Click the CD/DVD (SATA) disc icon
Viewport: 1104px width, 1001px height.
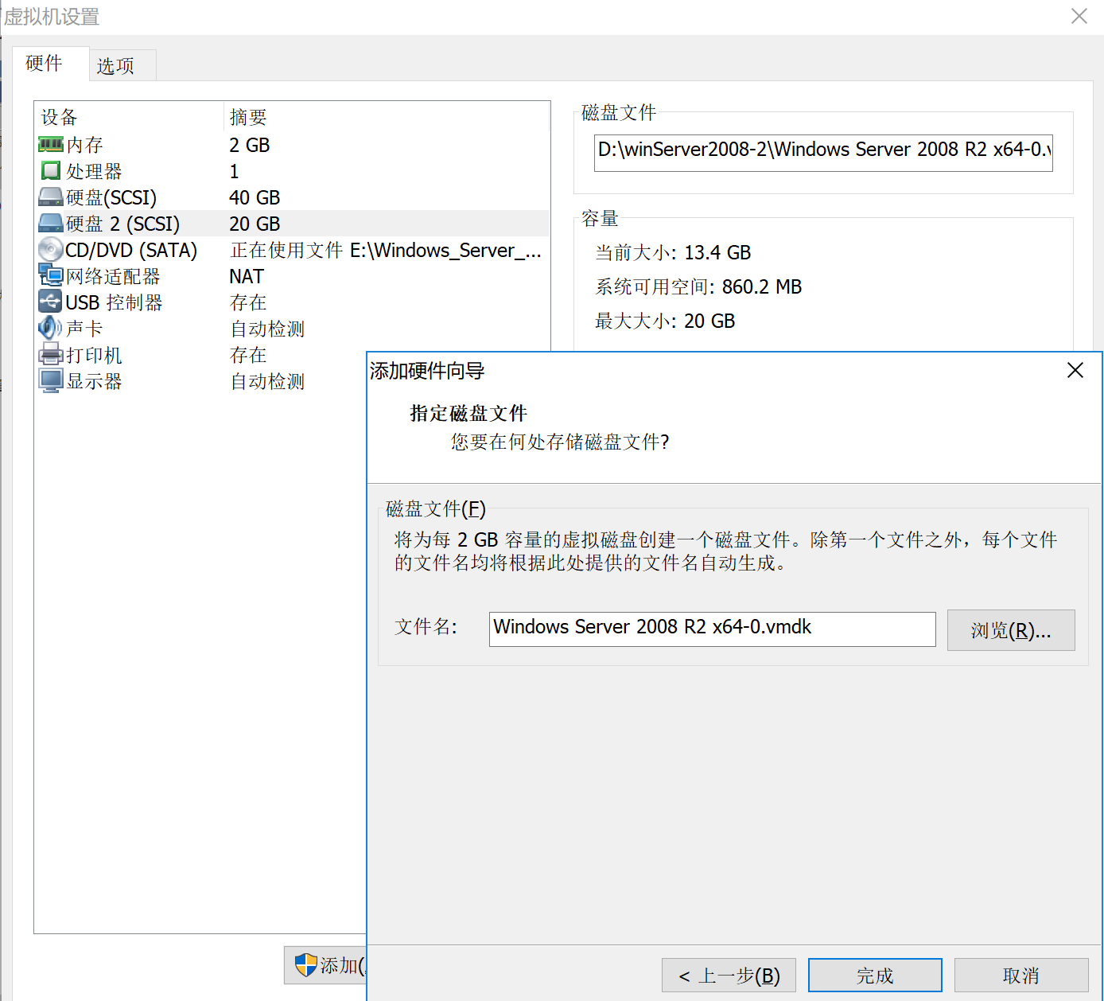point(51,250)
